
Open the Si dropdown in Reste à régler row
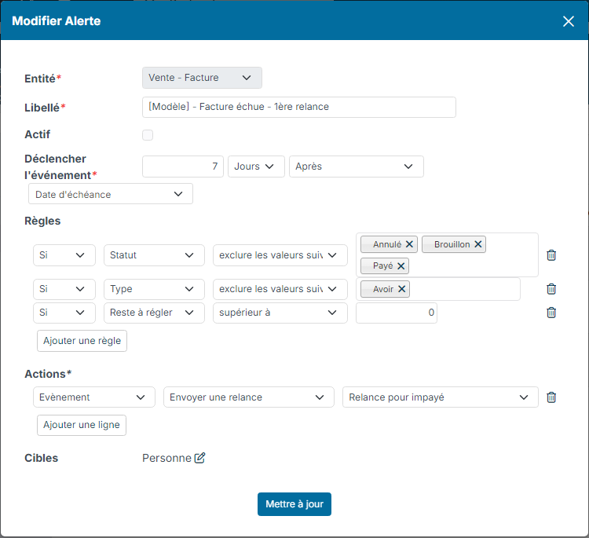(x=64, y=313)
